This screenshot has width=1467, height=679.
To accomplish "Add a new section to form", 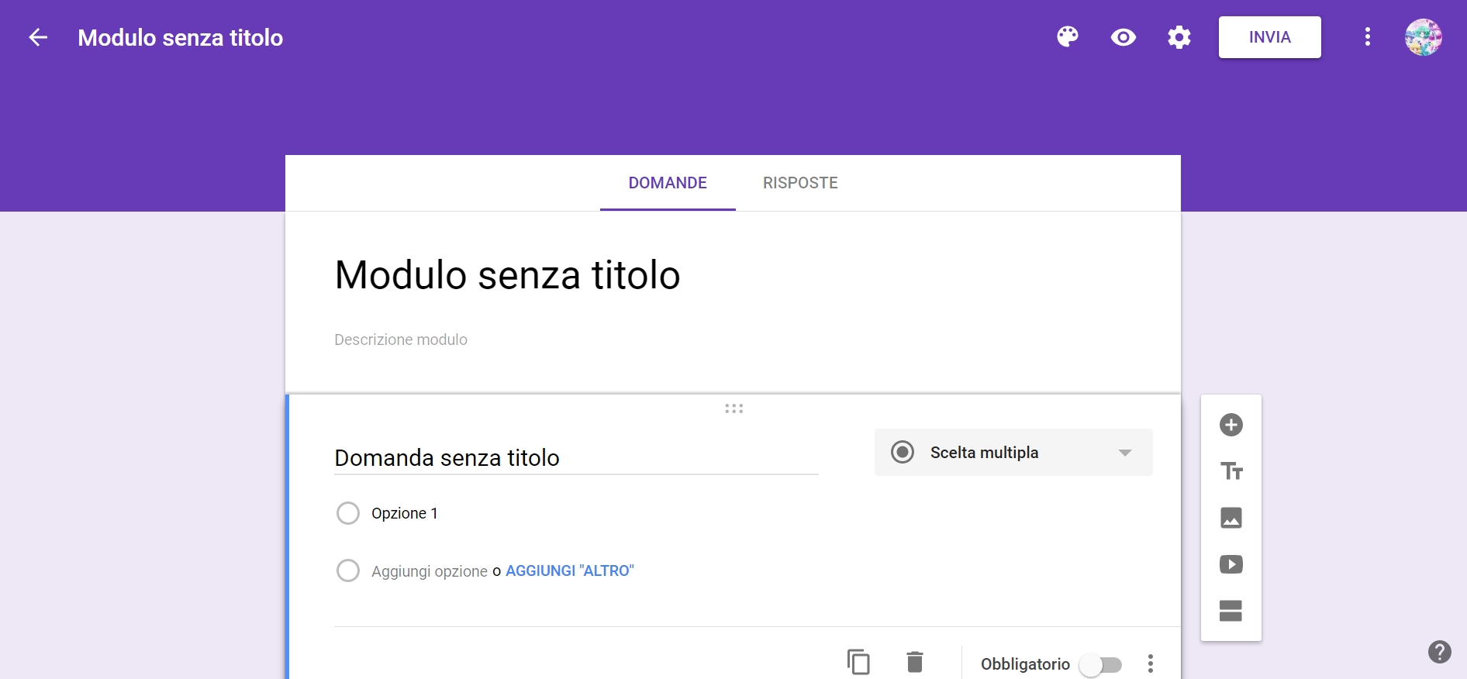I will click(1231, 611).
